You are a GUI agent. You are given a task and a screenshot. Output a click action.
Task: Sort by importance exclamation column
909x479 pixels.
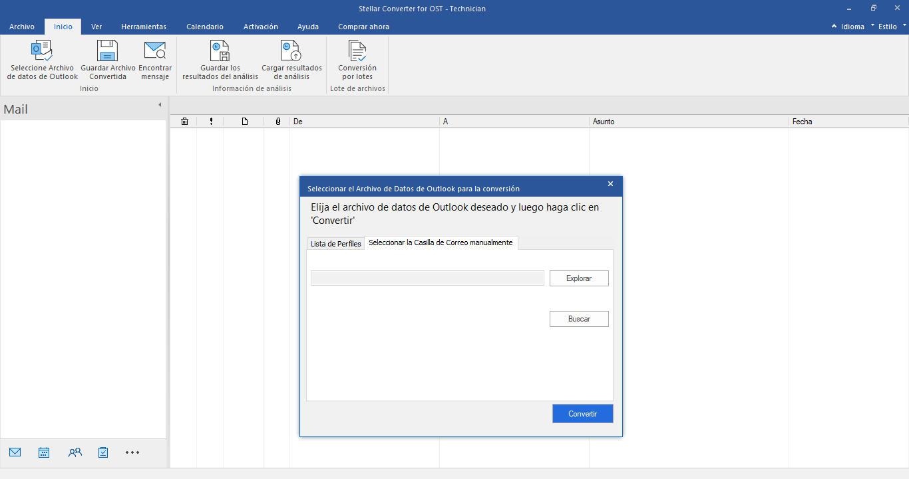click(x=211, y=122)
